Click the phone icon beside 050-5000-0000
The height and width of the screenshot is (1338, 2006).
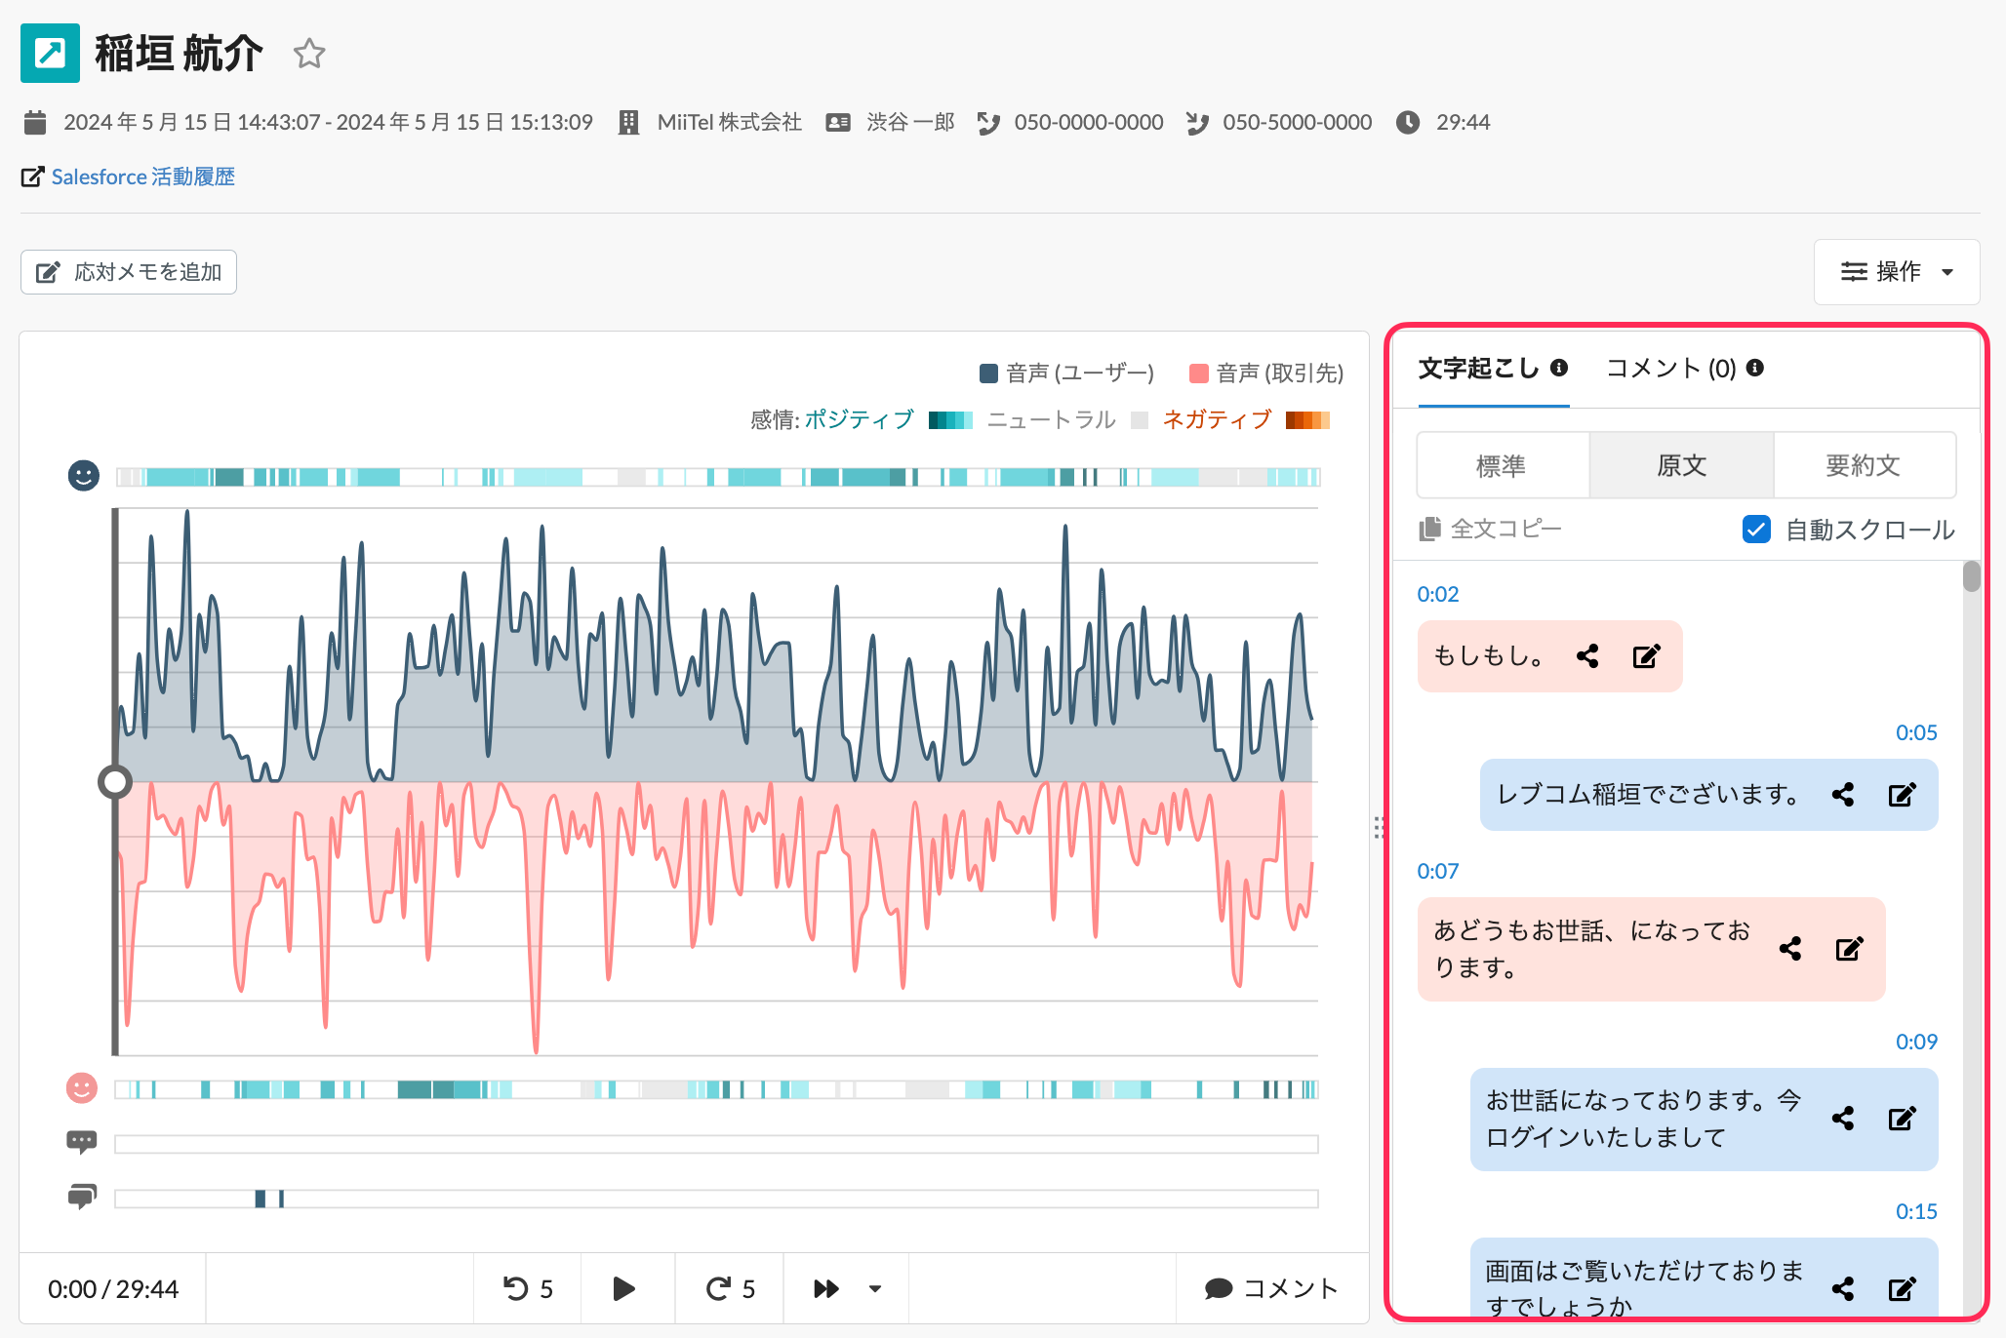pos(1197,123)
